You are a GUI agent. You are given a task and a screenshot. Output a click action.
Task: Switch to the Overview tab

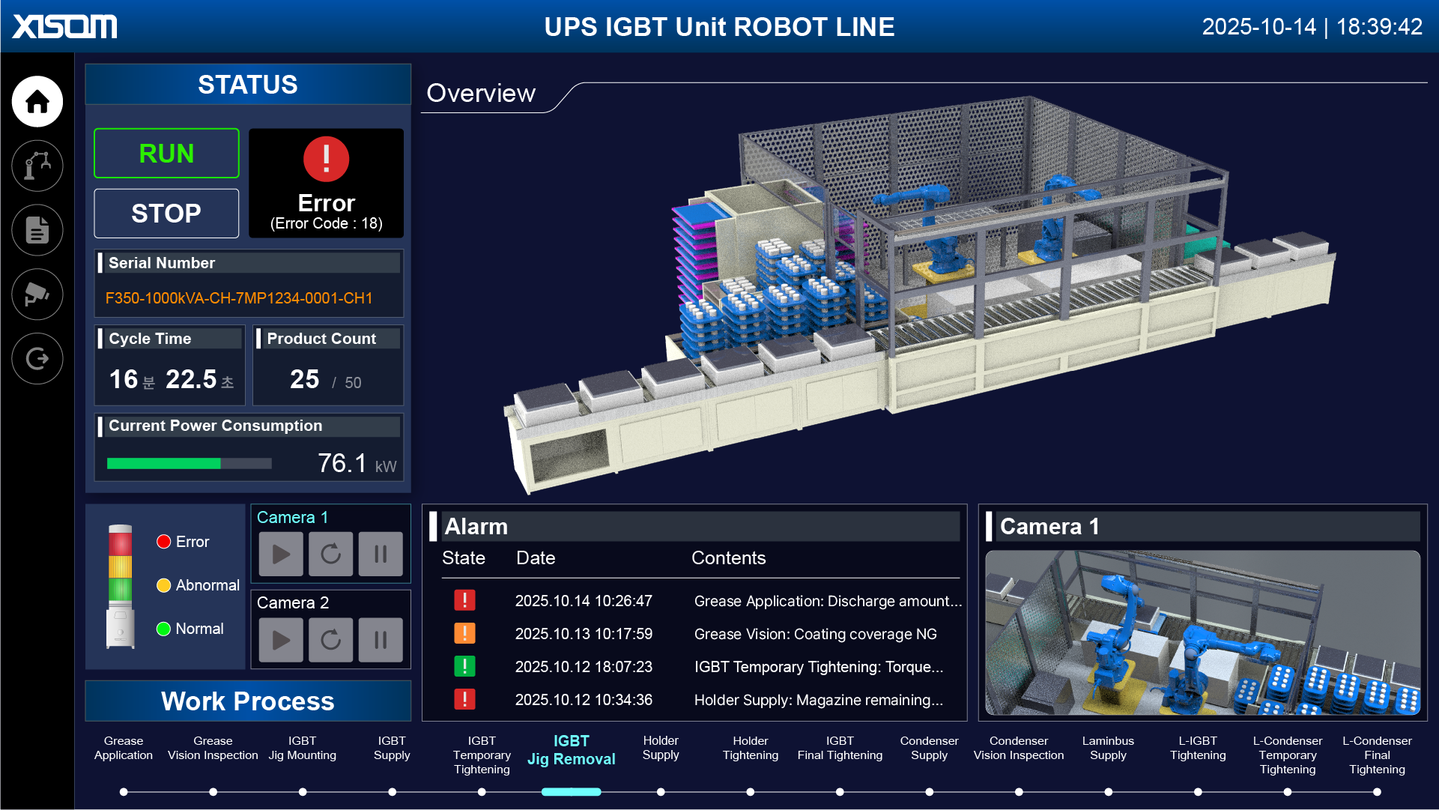pyautogui.click(x=480, y=93)
